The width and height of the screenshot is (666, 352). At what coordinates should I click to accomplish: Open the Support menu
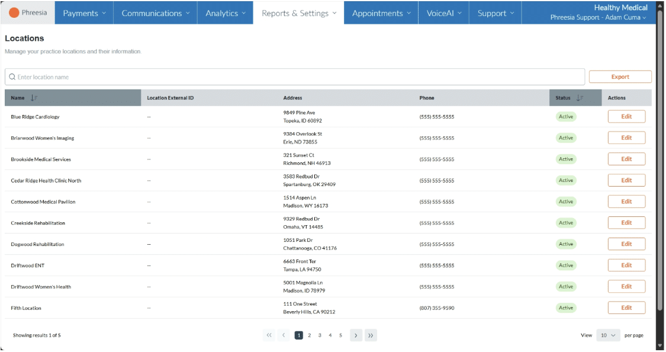coord(496,13)
